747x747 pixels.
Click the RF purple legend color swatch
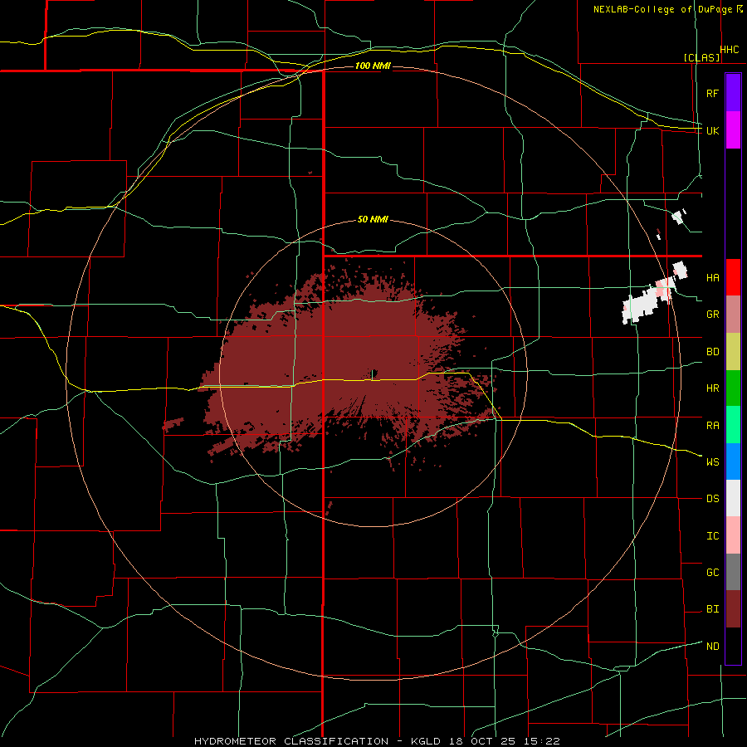[733, 93]
